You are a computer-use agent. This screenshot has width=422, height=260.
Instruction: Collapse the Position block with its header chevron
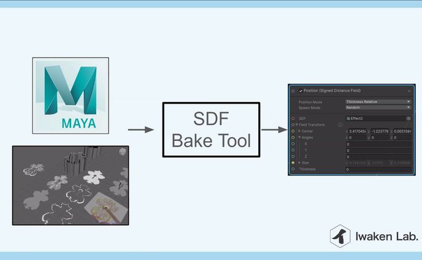coord(409,91)
